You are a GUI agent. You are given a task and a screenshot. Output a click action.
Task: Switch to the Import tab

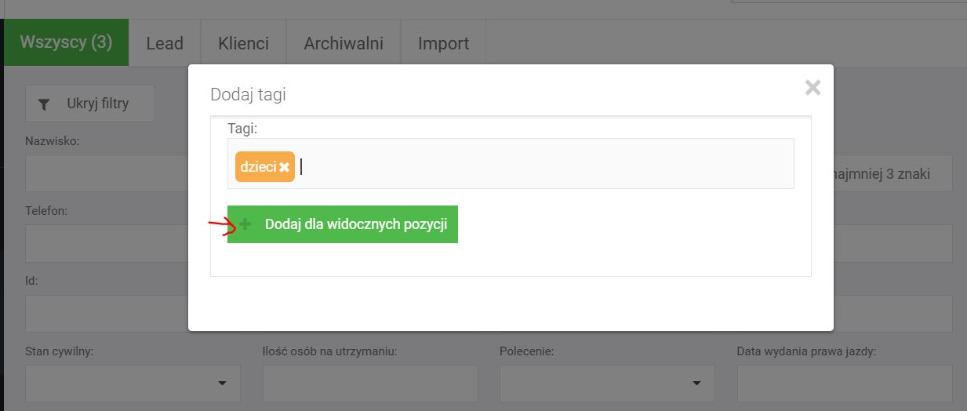tap(443, 43)
